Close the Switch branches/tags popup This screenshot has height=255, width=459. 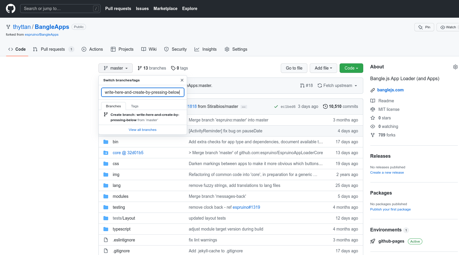click(182, 80)
